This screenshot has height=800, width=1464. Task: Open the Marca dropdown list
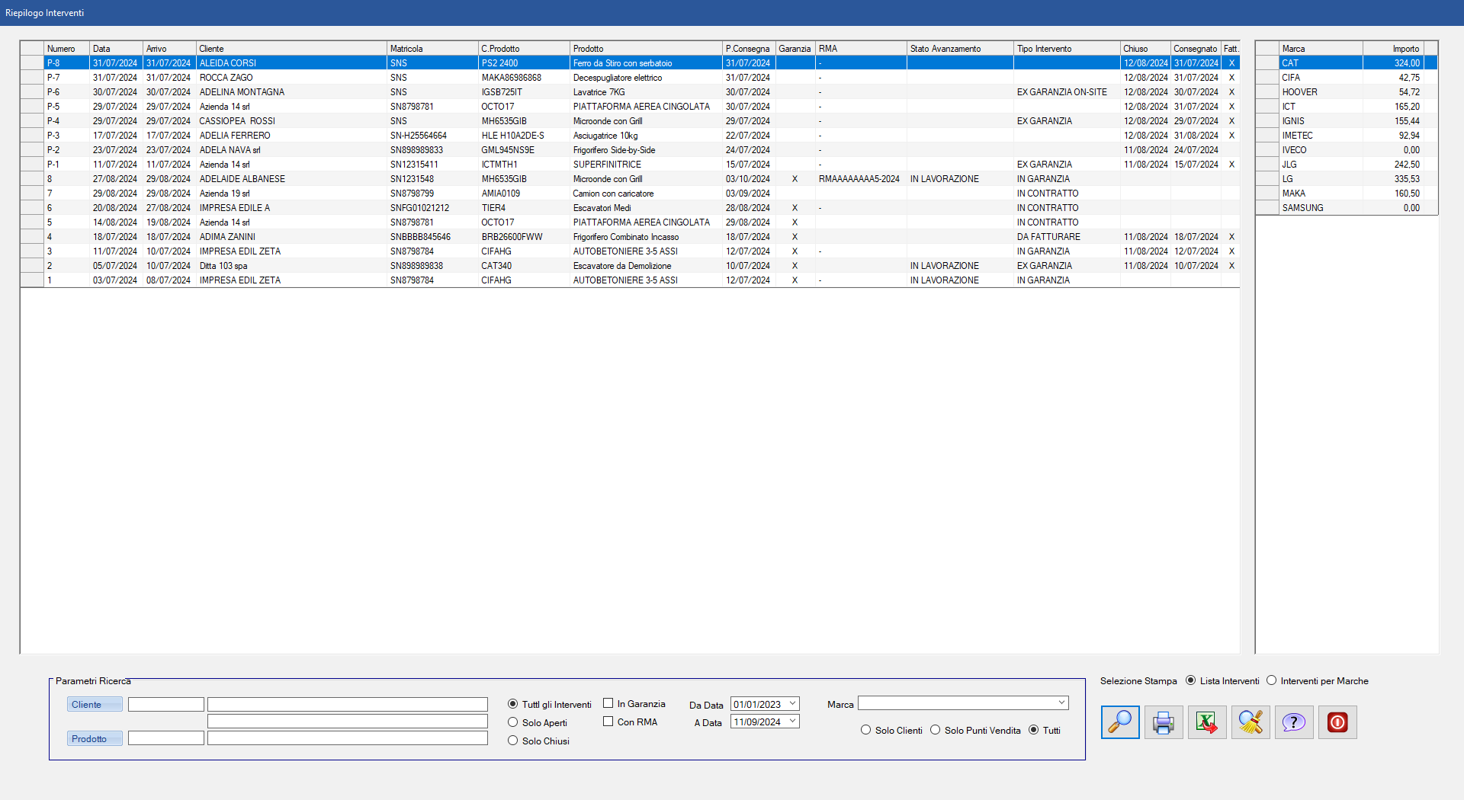[x=1061, y=703]
